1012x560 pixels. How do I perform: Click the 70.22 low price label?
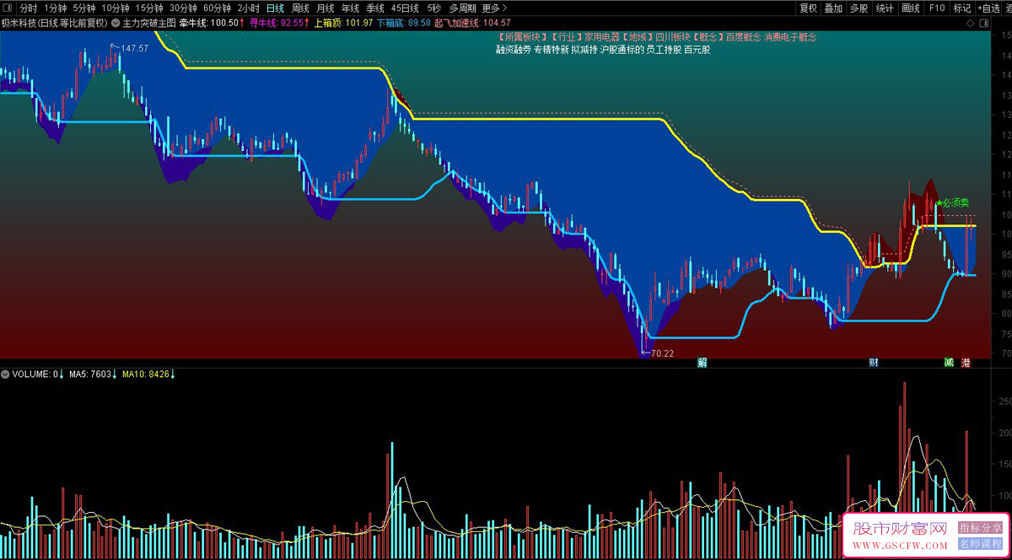pyautogui.click(x=663, y=353)
